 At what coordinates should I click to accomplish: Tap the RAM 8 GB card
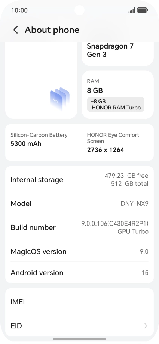click(117, 94)
